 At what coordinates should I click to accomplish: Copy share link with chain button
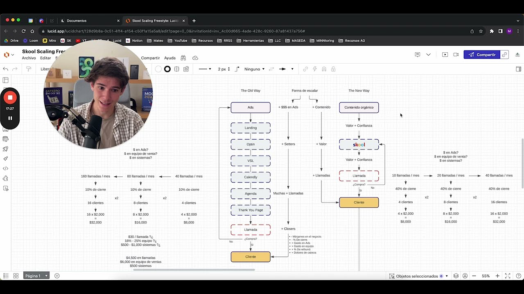(505, 55)
